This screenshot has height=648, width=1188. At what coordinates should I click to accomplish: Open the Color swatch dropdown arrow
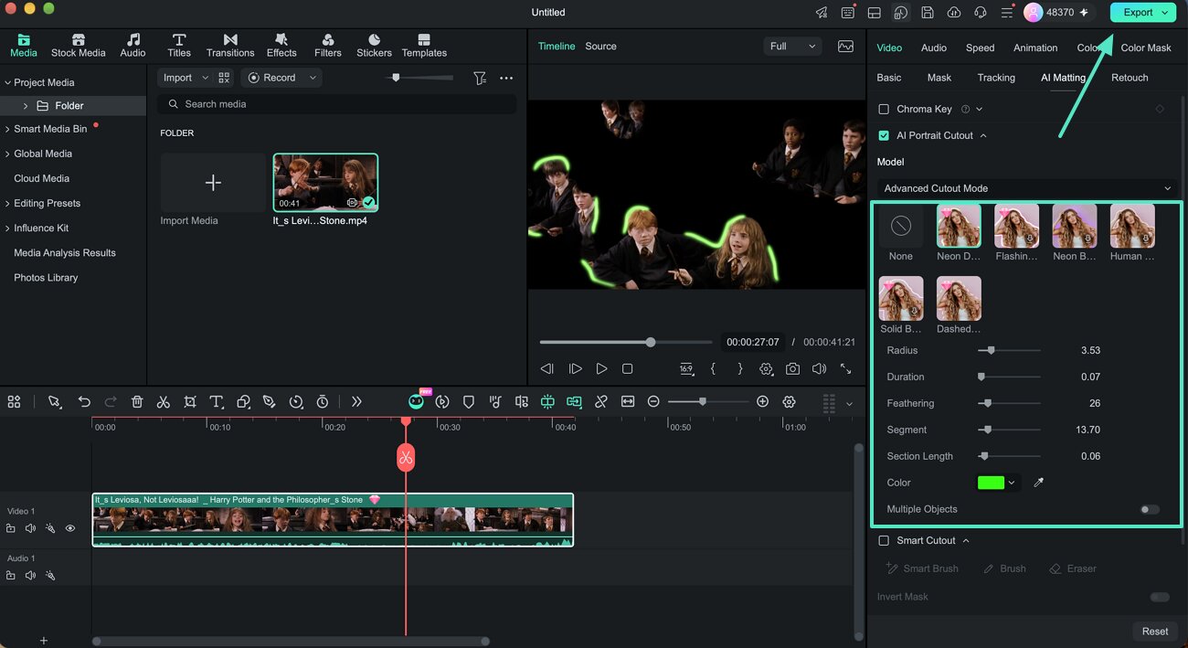[1012, 483]
